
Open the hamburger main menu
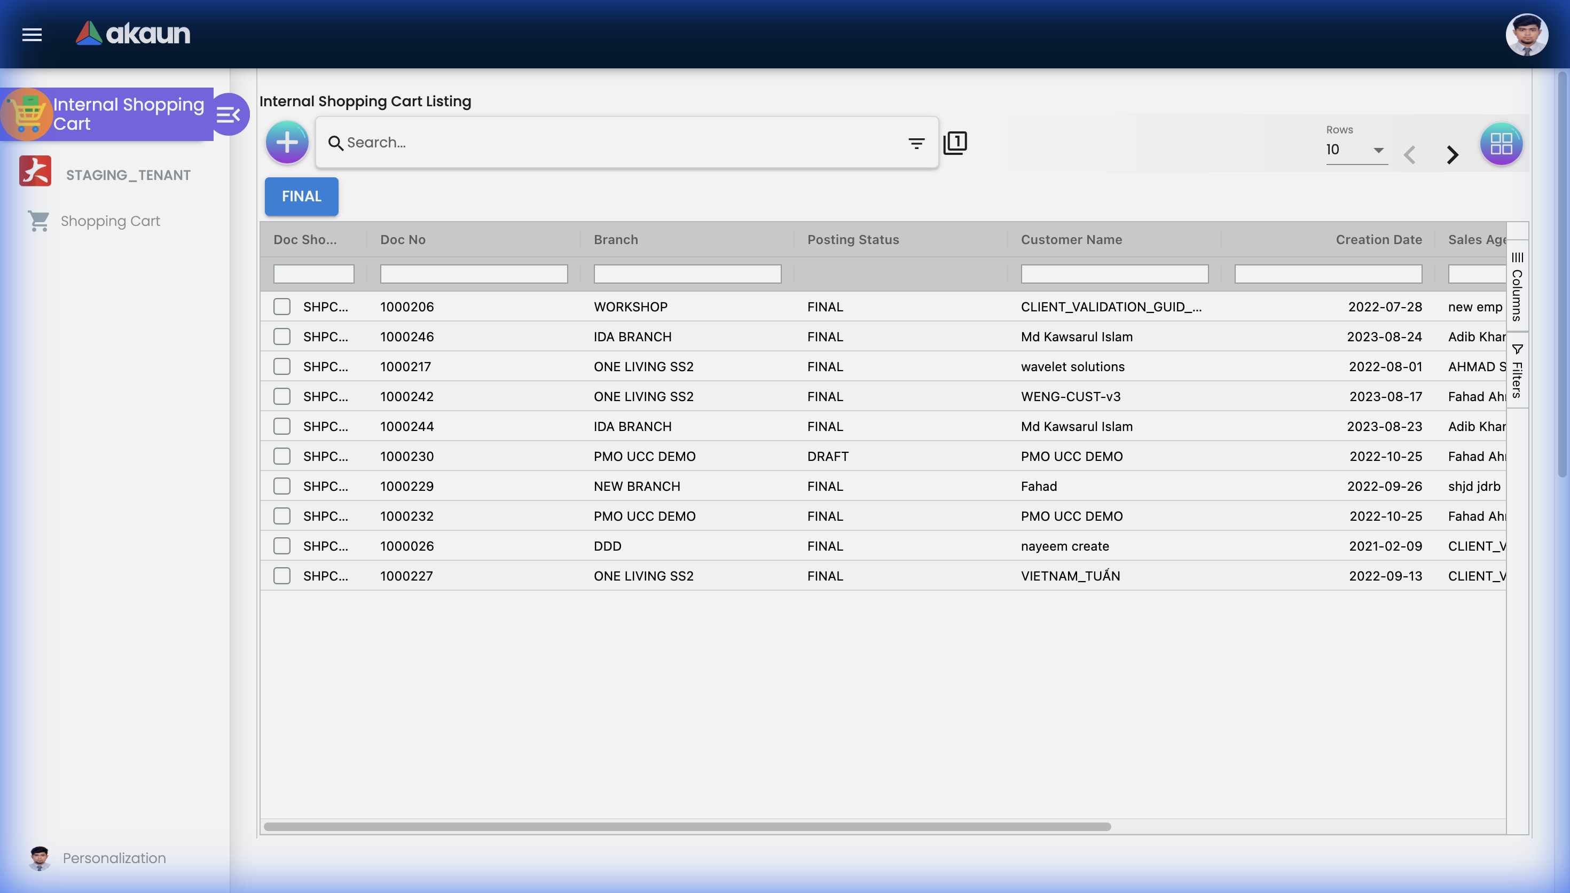[x=32, y=34]
